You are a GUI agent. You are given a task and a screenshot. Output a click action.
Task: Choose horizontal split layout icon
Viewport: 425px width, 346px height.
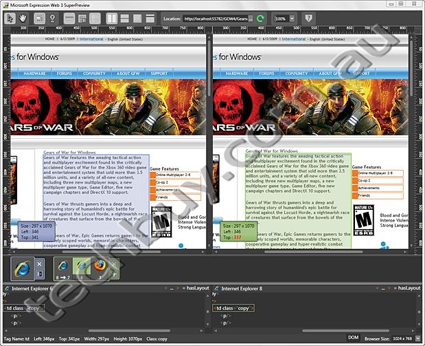coord(125,19)
